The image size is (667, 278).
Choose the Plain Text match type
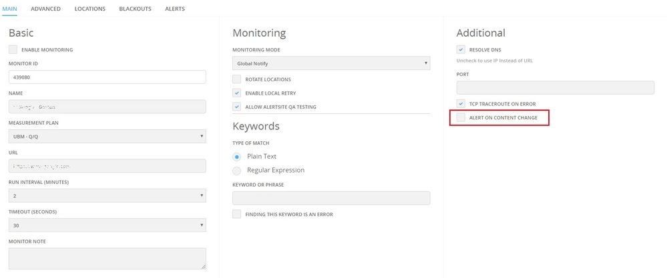point(237,156)
